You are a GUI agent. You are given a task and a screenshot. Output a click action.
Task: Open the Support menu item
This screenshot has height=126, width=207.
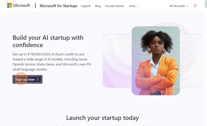click(x=86, y=6)
